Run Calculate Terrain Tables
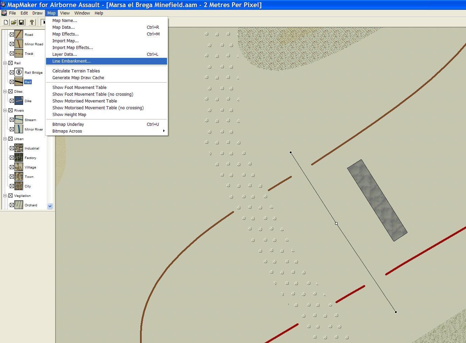The height and width of the screenshot is (343, 466). (107, 71)
